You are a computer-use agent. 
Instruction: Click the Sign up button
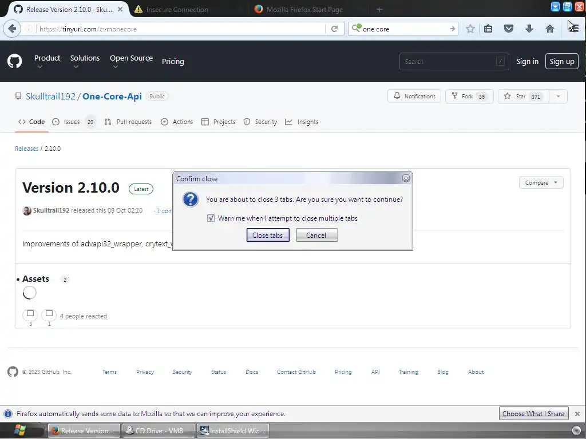click(x=562, y=61)
